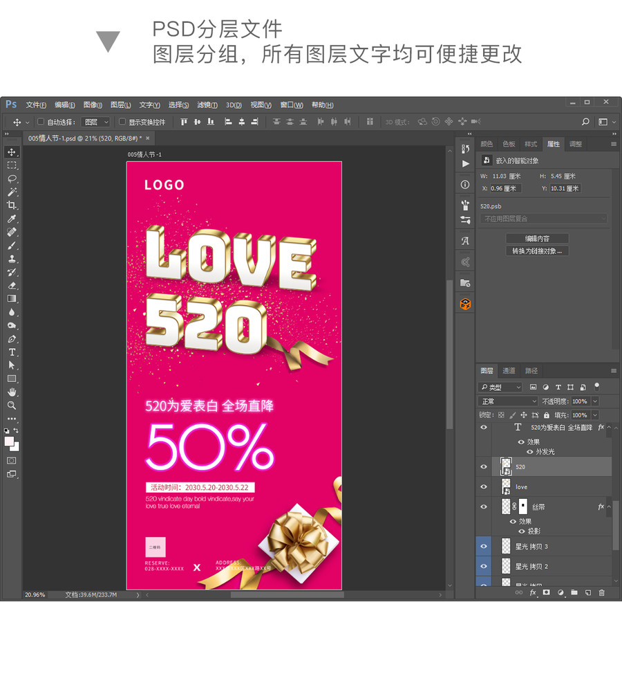Select the Gradient tool

pyautogui.click(x=12, y=299)
